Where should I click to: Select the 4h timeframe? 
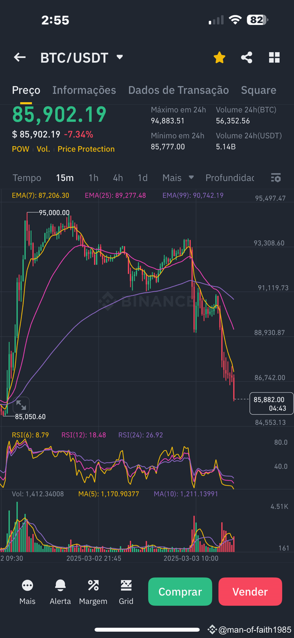click(x=118, y=178)
